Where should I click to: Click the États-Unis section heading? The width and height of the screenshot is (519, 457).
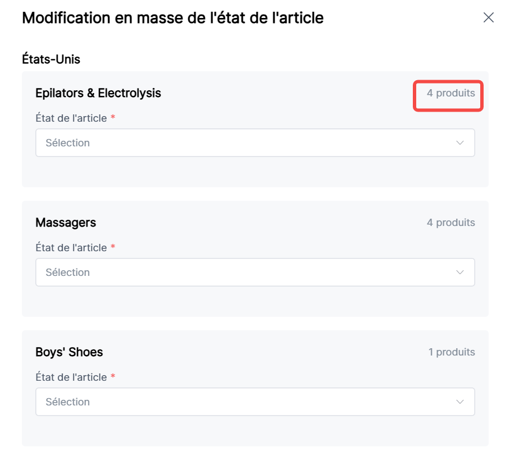click(51, 59)
